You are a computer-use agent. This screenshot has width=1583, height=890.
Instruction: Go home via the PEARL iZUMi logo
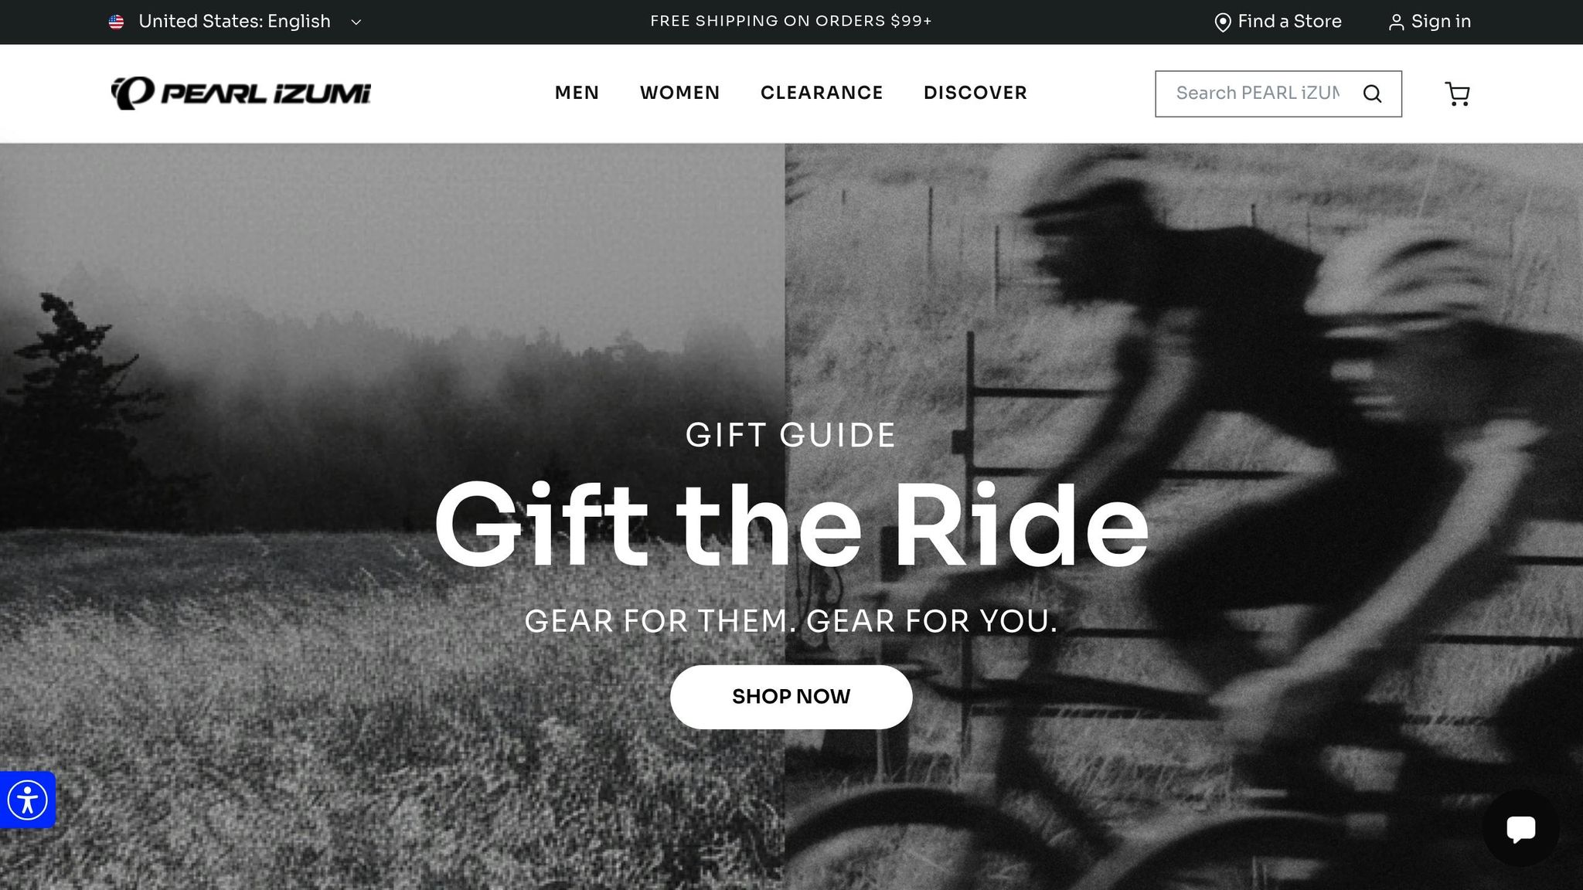coord(241,93)
